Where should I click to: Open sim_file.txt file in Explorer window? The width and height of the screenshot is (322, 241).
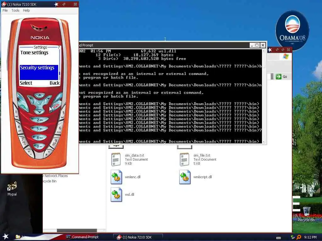198,159
